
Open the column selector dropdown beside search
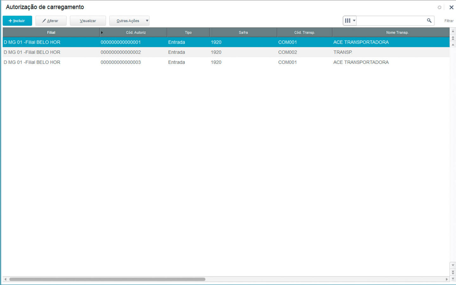[350, 21]
